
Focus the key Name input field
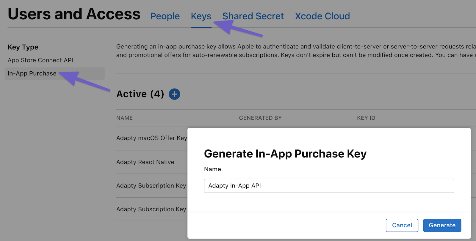pos(329,186)
